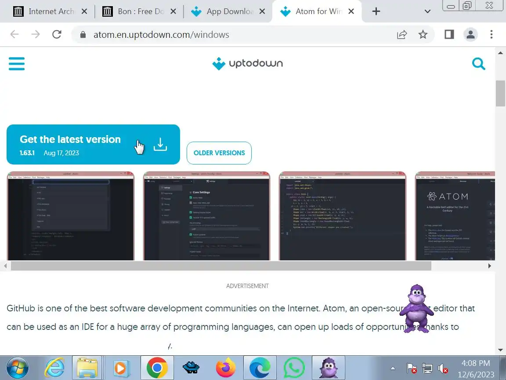This screenshot has height=380, width=506.
Task: Open a new browser tab
Action: pyautogui.click(x=376, y=11)
